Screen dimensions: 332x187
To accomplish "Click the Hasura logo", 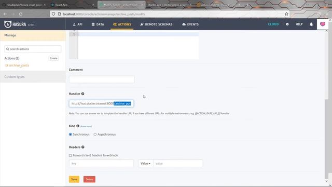I will tap(15, 24).
